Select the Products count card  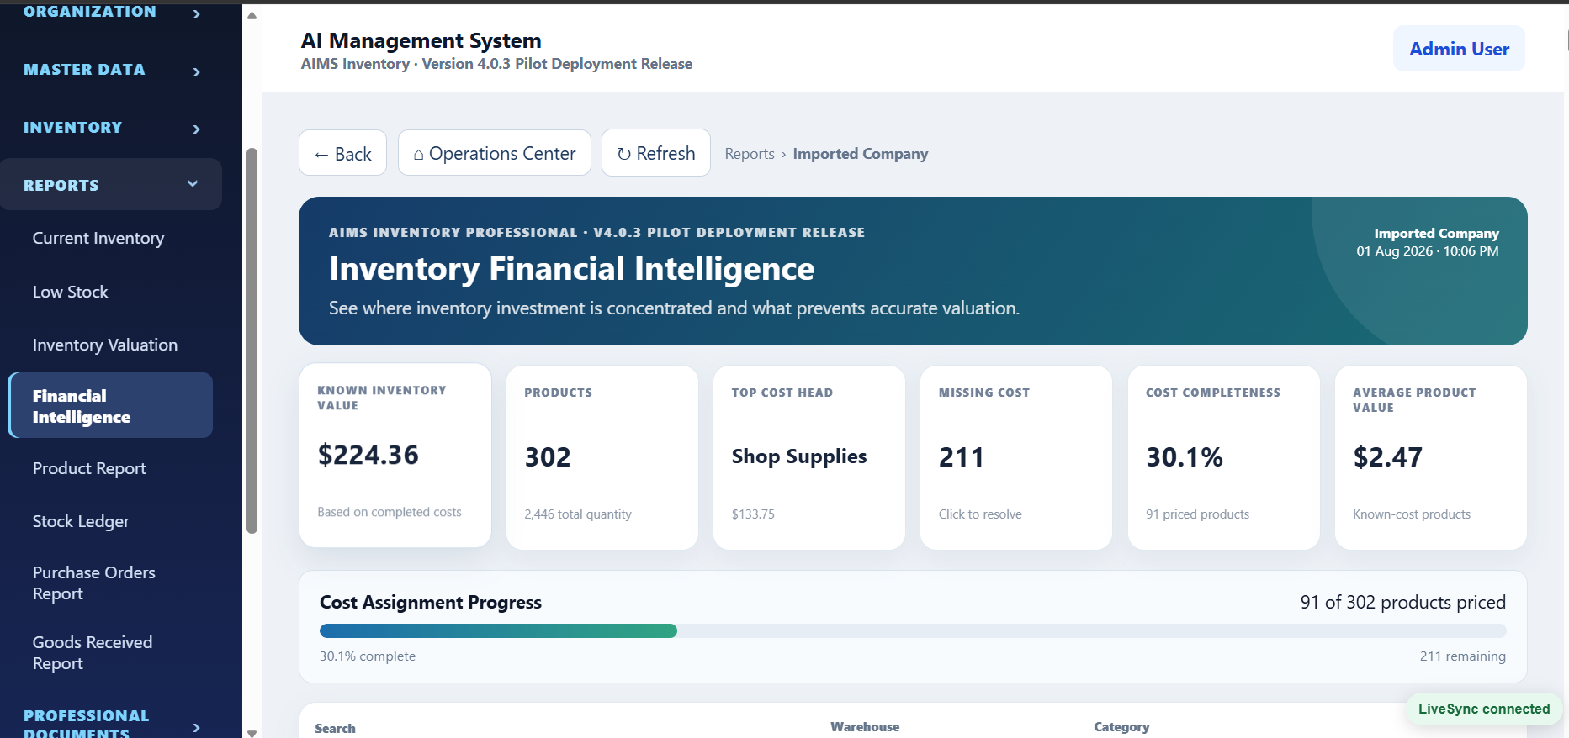click(602, 457)
